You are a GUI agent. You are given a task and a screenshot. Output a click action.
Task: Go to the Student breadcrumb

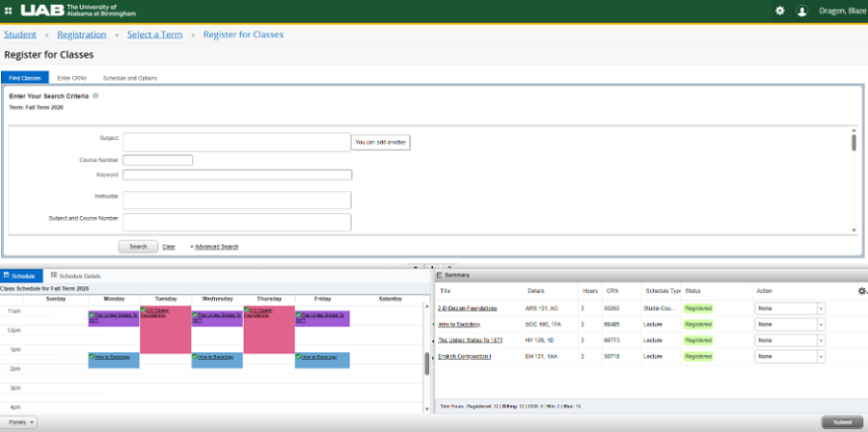pyautogui.click(x=20, y=35)
